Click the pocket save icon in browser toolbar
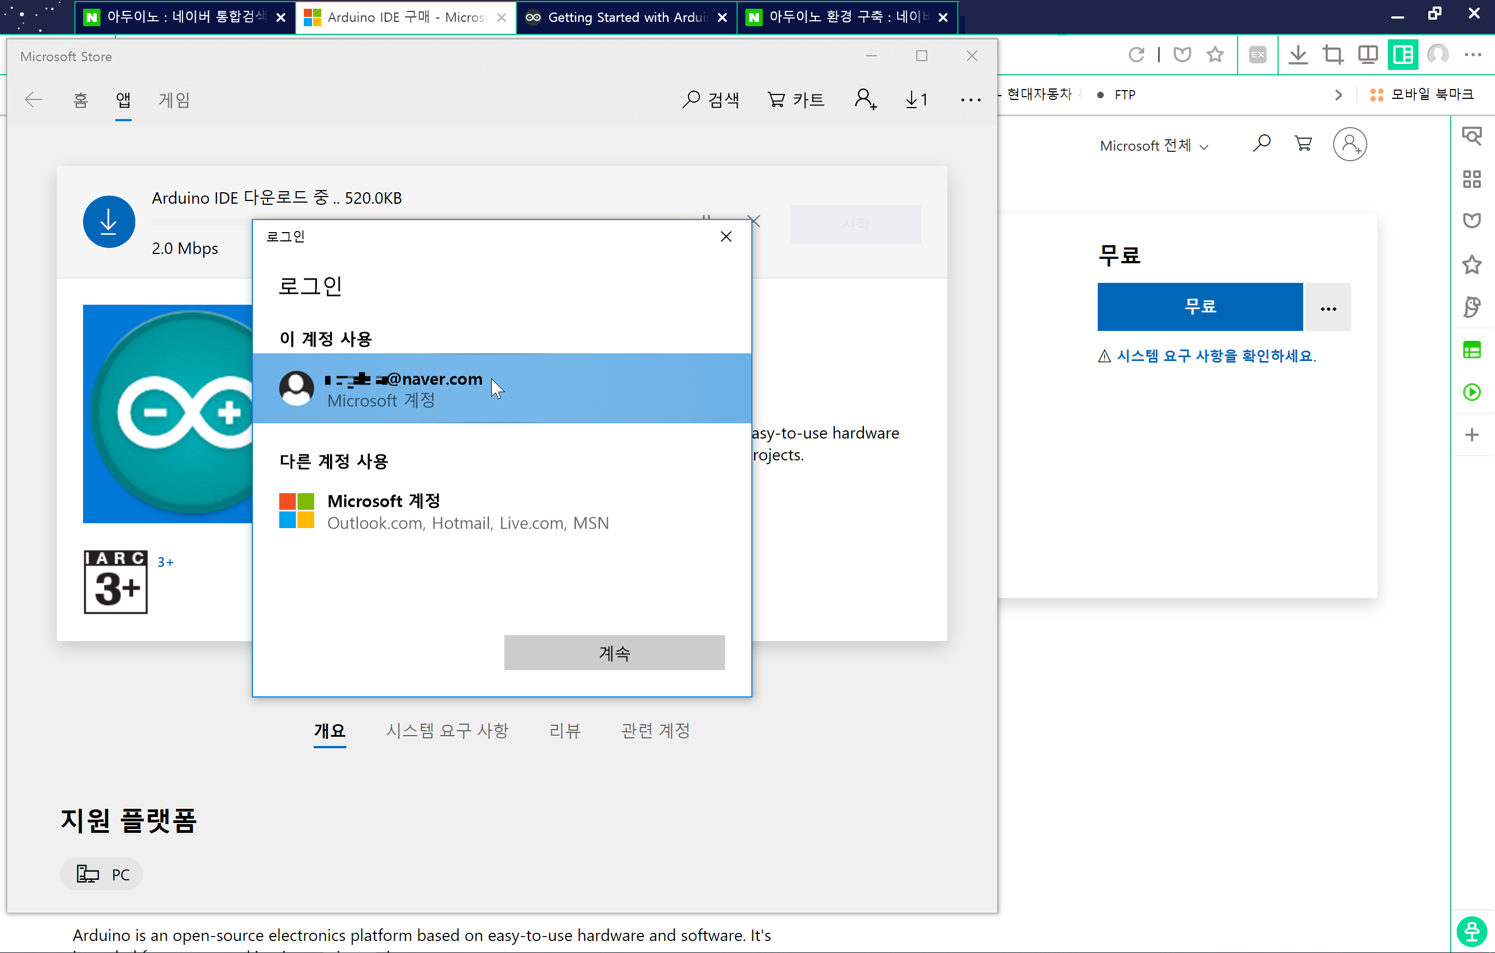The width and height of the screenshot is (1495, 953). pyautogui.click(x=1182, y=55)
